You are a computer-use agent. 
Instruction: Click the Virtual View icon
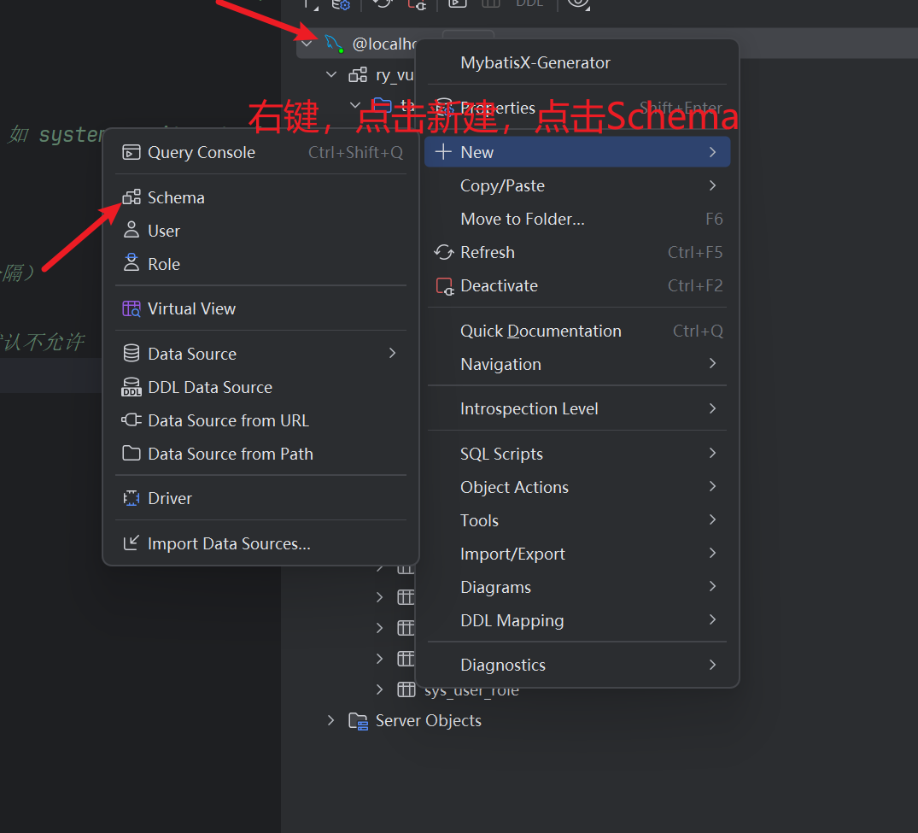click(x=132, y=308)
